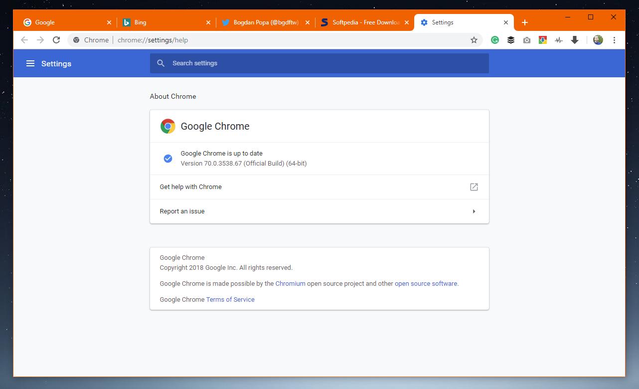The width and height of the screenshot is (639, 389).
Task: Switch to the Bing tab
Action: (166, 22)
